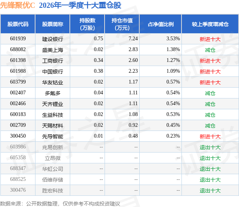Open the 生益科技 stock name
Image resolution: width=239 pixels, height=207 pixels.
(x=53, y=115)
